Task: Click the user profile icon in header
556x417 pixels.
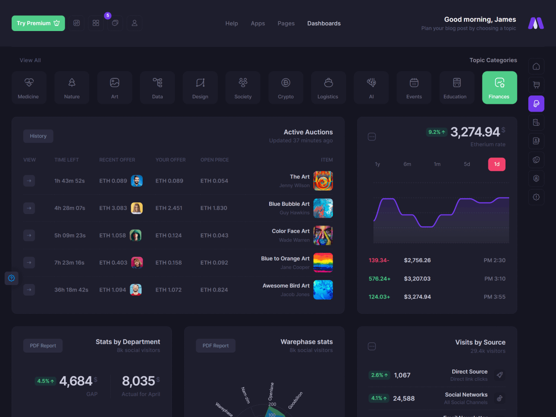Action: pyautogui.click(x=134, y=23)
